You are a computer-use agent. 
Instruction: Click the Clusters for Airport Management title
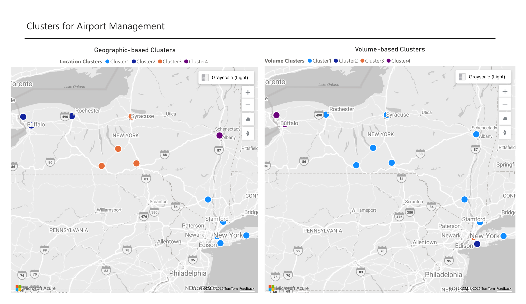(x=96, y=26)
